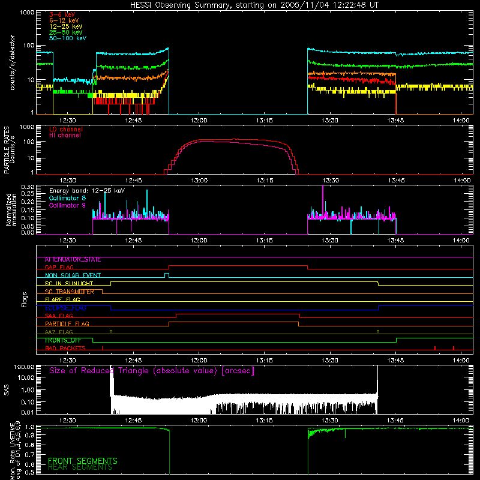Click the Energy band: 12-25 keV label

pos(87,191)
